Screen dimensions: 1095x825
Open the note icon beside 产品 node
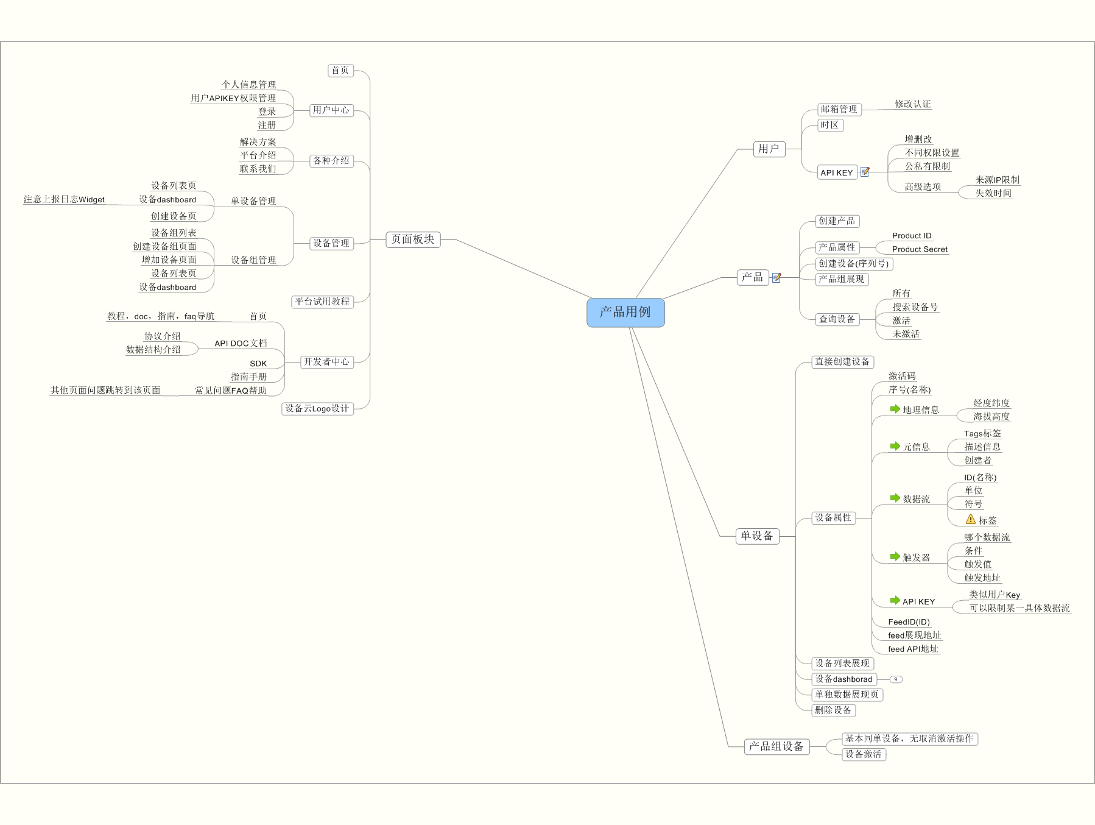(x=776, y=278)
